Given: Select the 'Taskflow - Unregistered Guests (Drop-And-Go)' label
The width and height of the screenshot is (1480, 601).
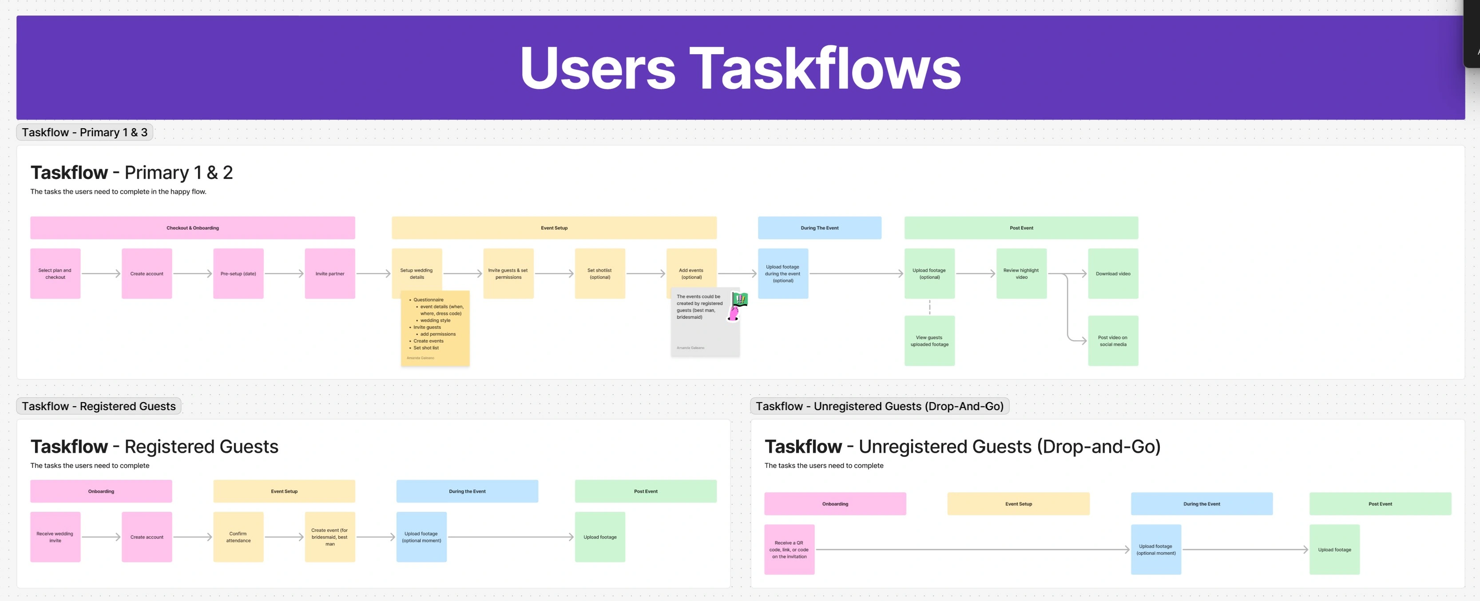Looking at the screenshot, I should pyautogui.click(x=880, y=406).
